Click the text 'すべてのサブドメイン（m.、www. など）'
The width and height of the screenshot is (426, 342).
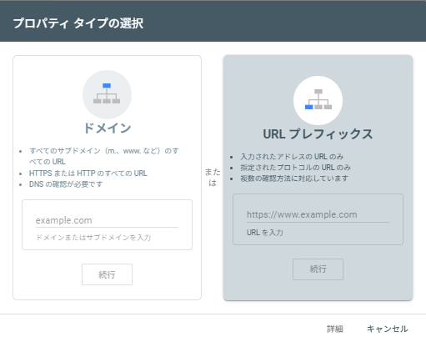pyautogui.click(x=95, y=151)
